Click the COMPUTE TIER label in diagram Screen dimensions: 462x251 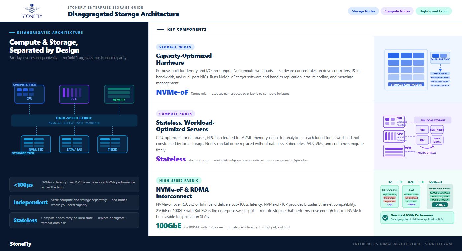coord(24,85)
